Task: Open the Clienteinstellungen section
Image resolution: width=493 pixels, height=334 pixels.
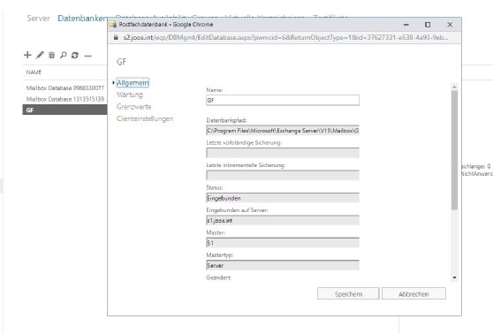Action: [145, 118]
